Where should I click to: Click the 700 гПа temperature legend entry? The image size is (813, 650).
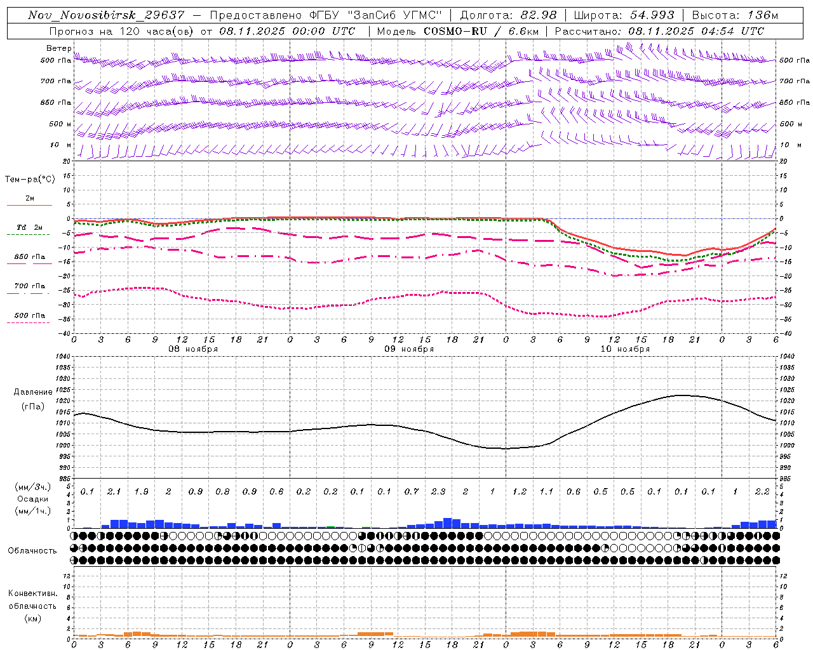[30, 286]
